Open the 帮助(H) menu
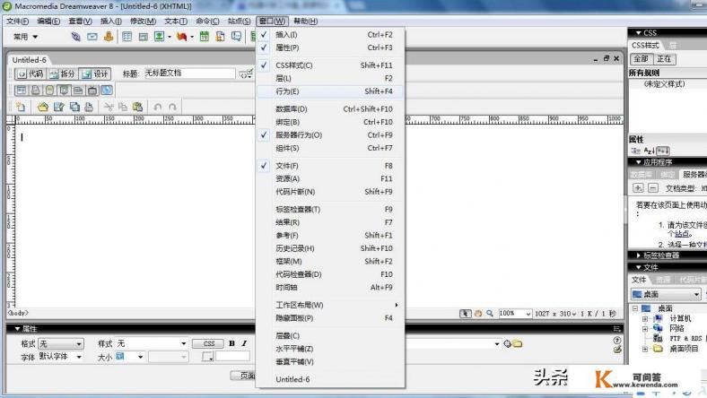The height and width of the screenshot is (398, 707). [x=305, y=21]
